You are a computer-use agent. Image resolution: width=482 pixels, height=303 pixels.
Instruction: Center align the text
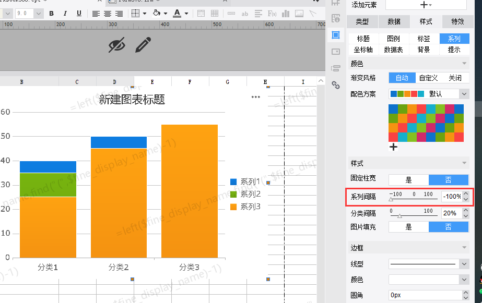108,14
